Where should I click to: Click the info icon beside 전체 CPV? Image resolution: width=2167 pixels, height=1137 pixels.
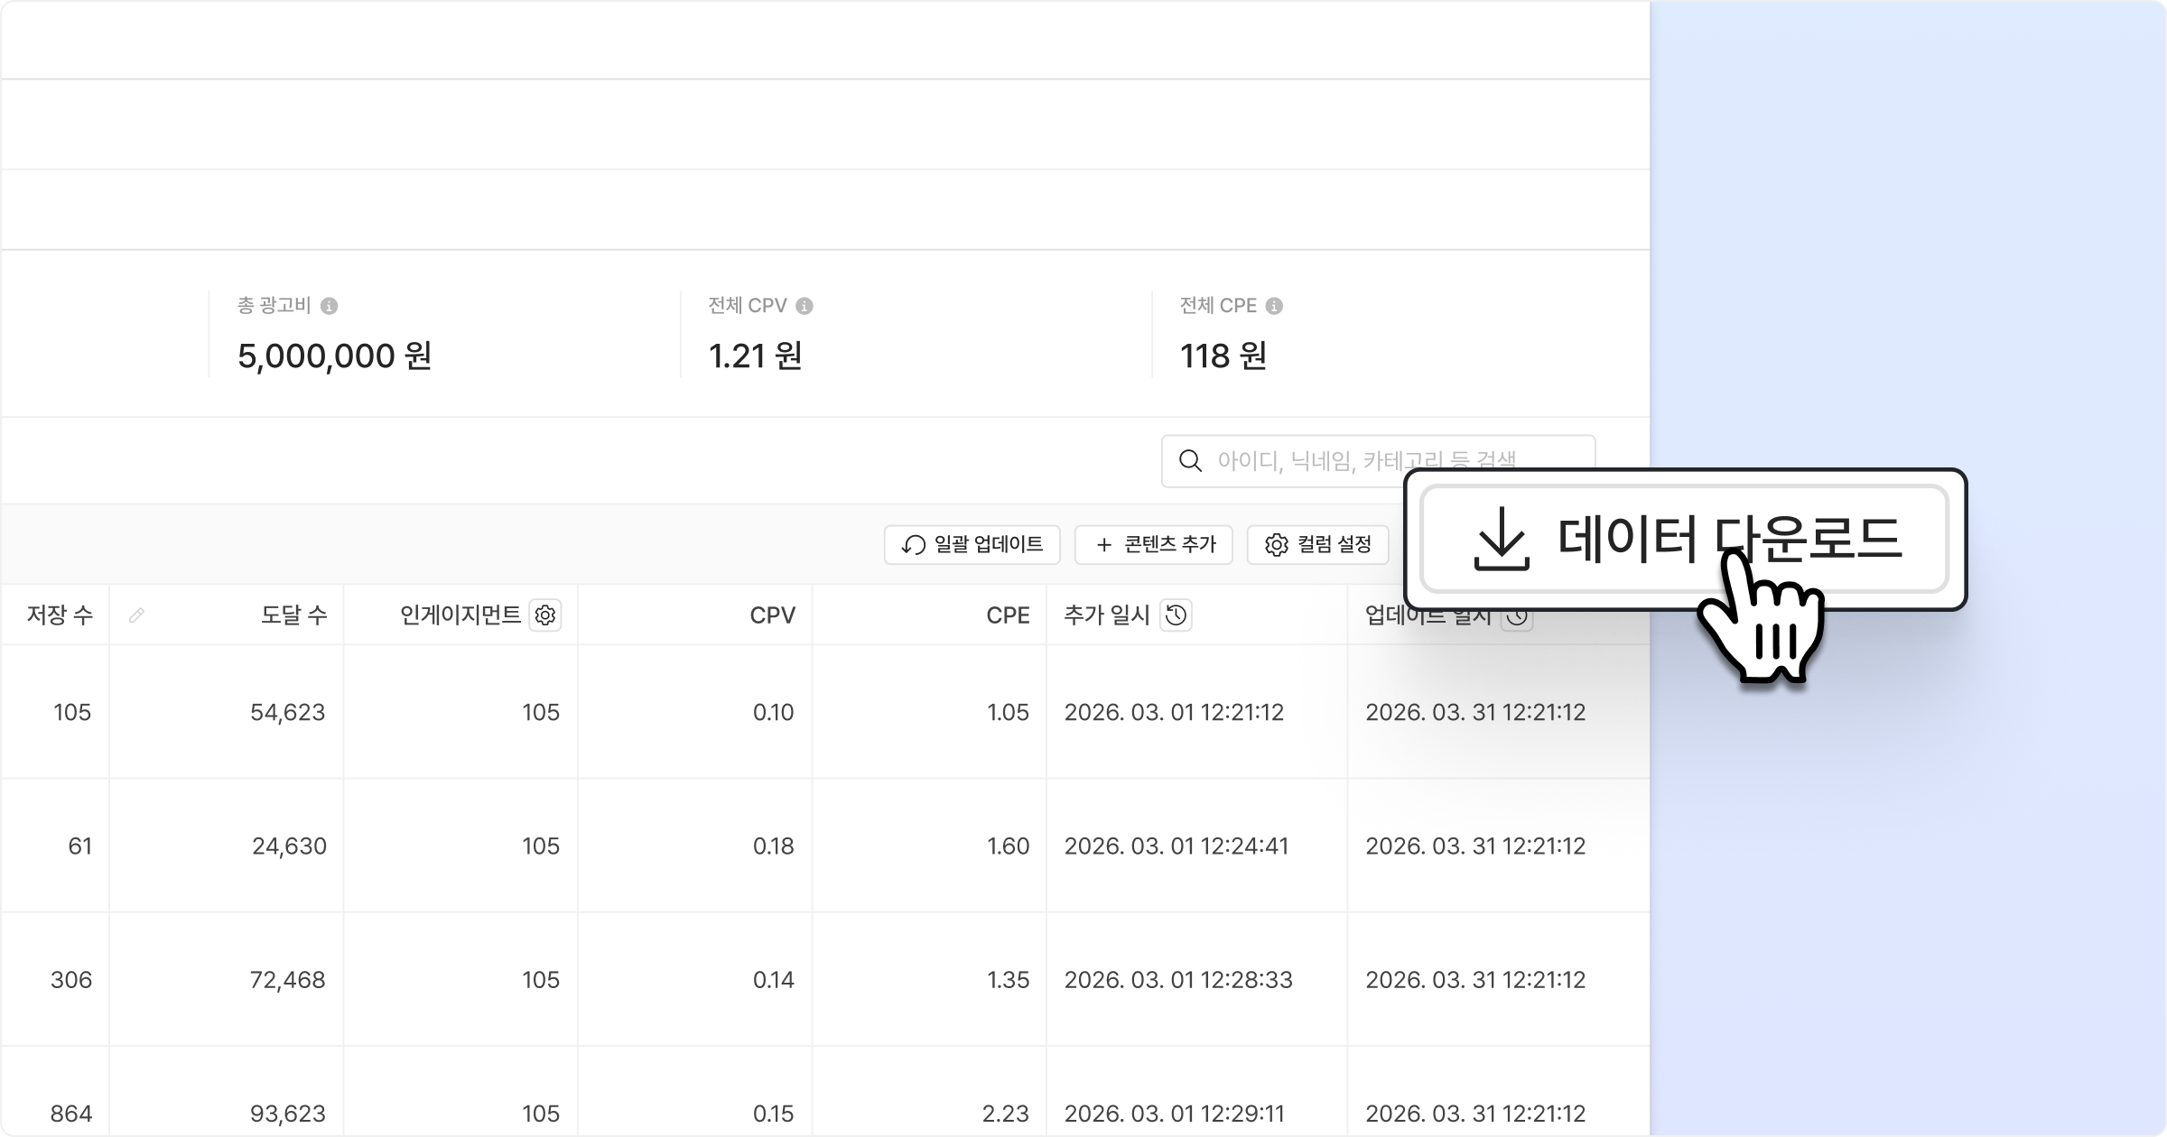click(x=804, y=306)
